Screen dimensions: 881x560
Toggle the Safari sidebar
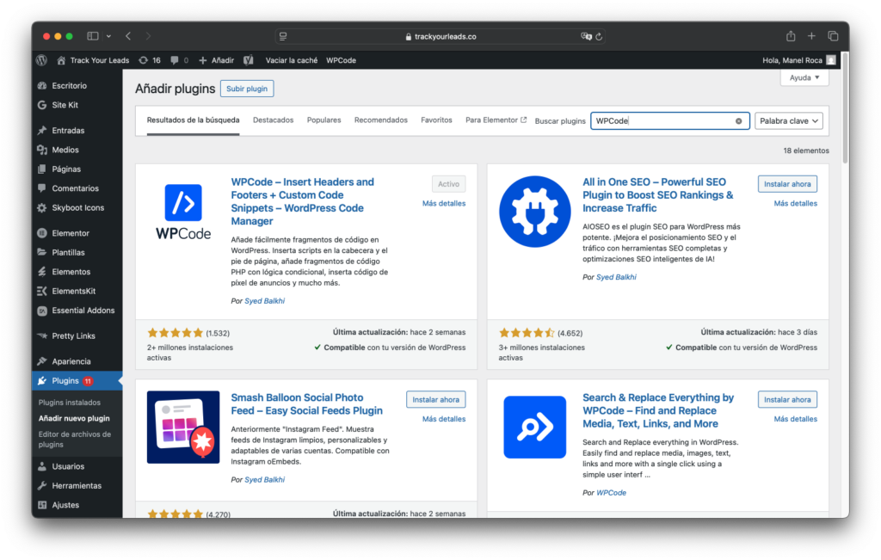click(93, 36)
